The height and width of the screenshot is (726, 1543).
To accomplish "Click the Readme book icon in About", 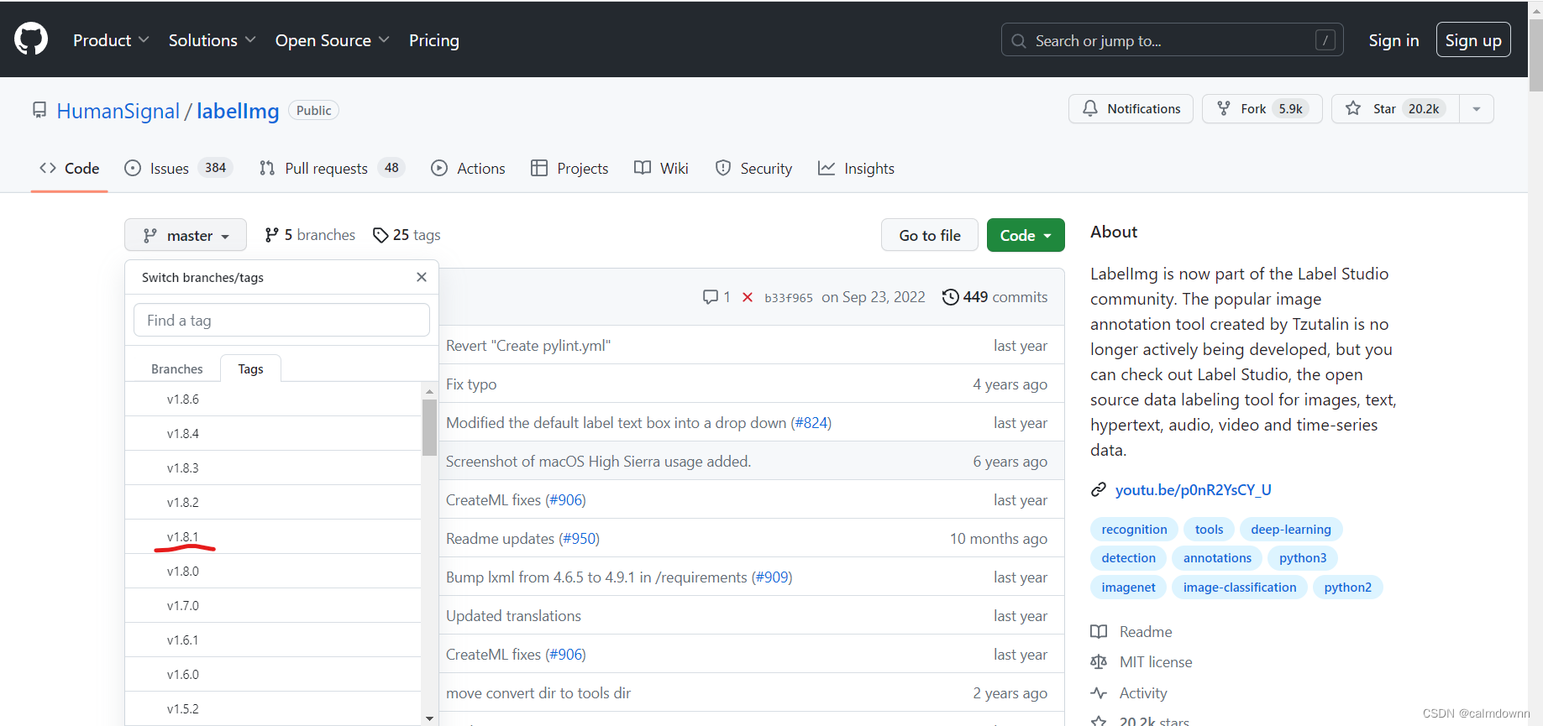I will pos(1099,631).
